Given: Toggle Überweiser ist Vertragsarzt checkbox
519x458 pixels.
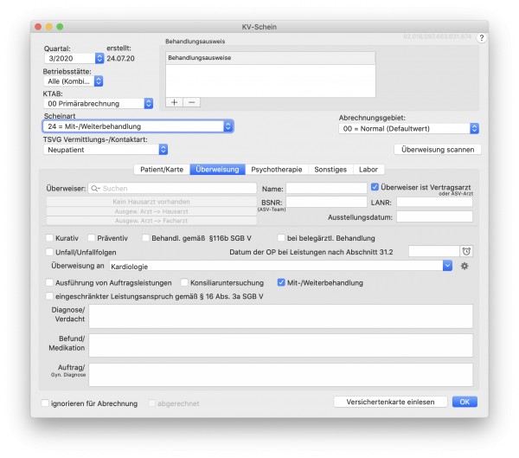Looking at the screenshot, I should (375, 187).
